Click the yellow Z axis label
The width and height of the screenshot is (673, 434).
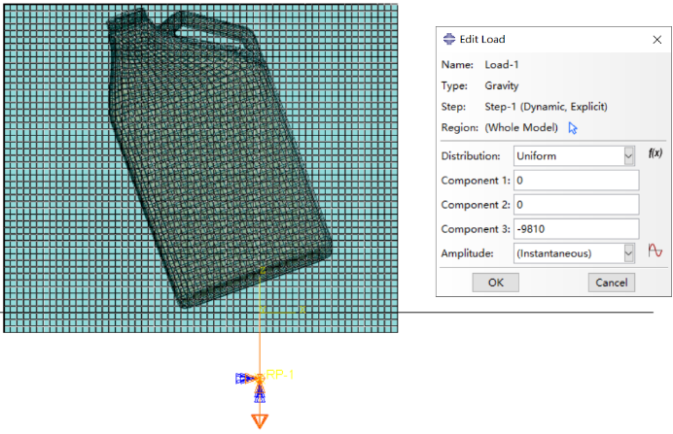[263, 270]
